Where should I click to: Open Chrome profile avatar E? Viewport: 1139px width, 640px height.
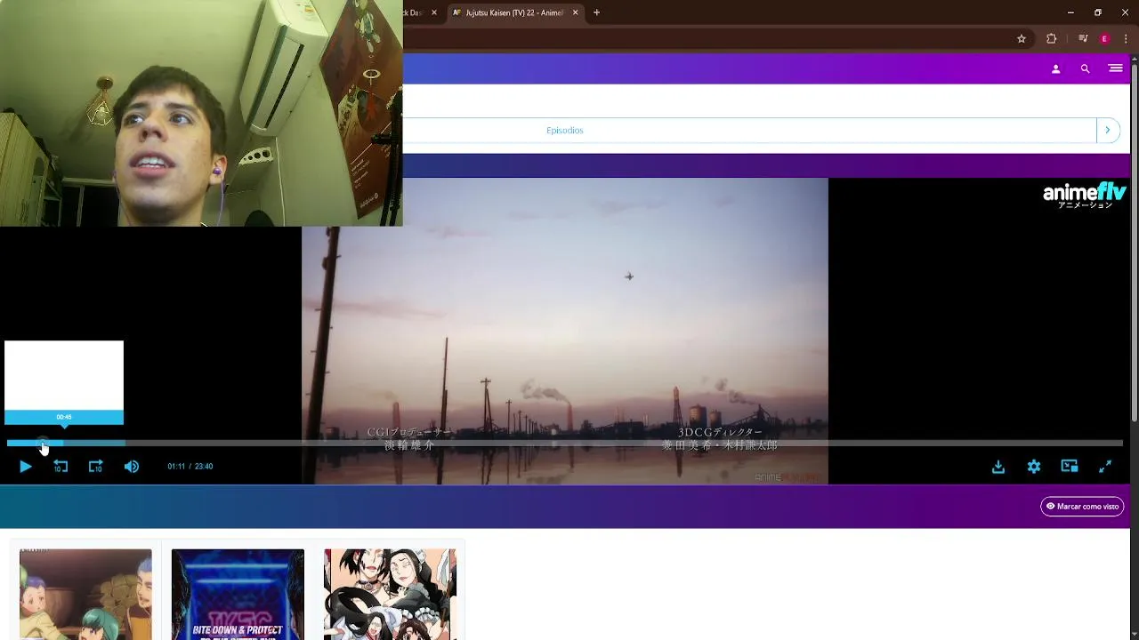click(x=1104, y=39)
